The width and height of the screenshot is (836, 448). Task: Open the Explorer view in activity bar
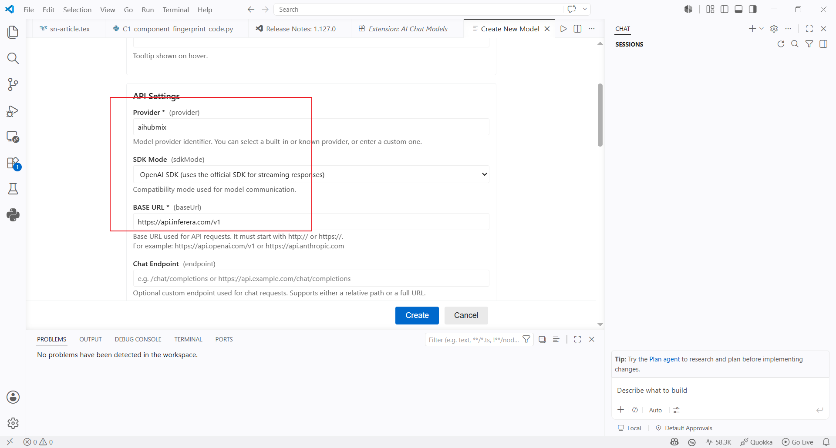click(13, 32)
